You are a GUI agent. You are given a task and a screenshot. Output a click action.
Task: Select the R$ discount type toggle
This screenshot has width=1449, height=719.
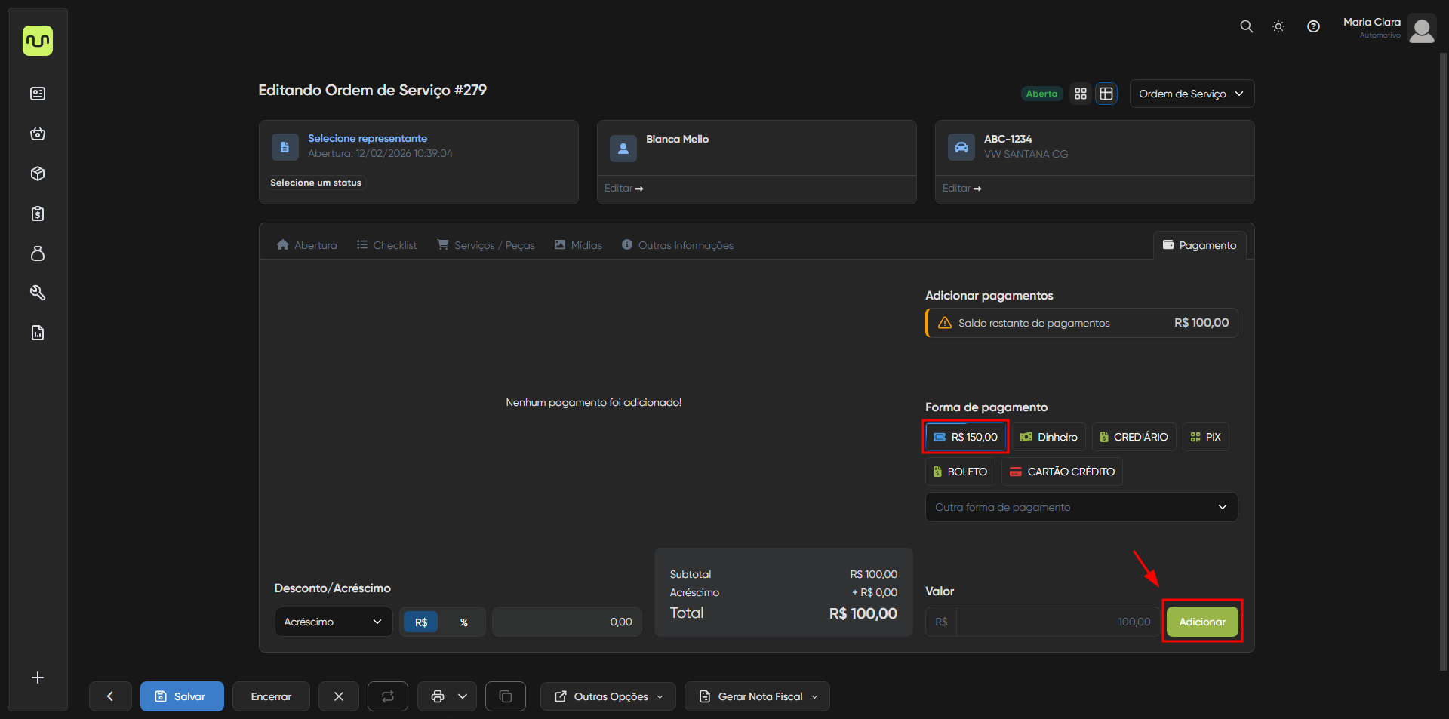pyautogui.click(x=421, y=622)
